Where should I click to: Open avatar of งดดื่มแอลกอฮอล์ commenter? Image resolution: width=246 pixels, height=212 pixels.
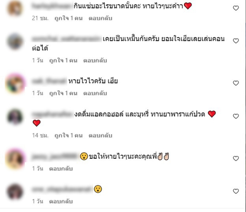coord(15,117)
